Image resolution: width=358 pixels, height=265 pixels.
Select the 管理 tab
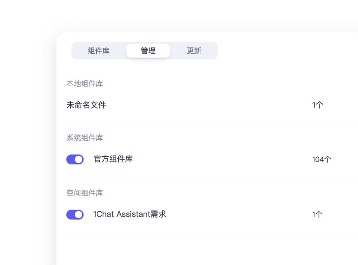coord(148,51)
